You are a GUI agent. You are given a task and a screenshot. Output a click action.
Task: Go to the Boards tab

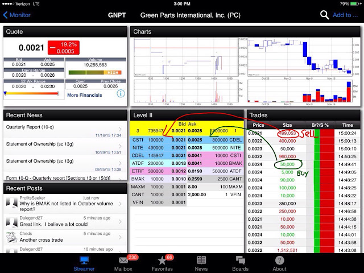pos(240,264)
